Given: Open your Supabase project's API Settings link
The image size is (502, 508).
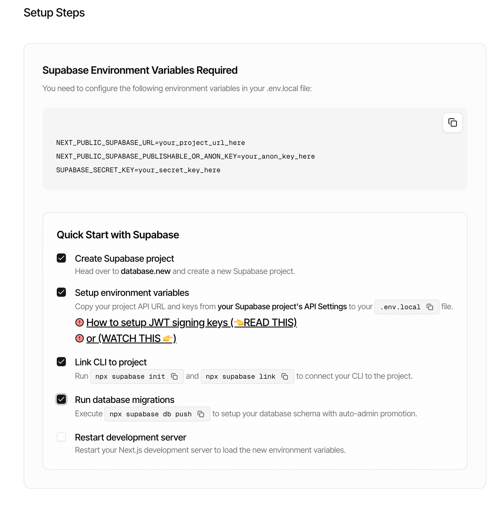Looking at the screenshot, I should click(282, 306).
